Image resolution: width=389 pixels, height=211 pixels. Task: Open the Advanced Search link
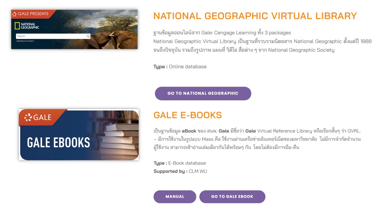click(x=25, y=41)
